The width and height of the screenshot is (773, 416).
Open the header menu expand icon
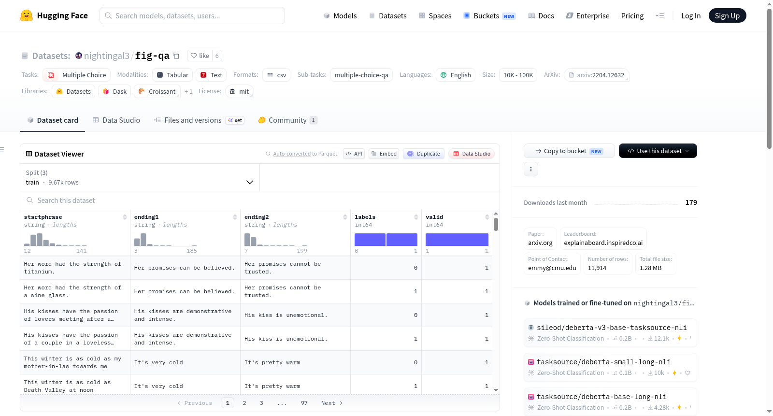tap(659, 15)
